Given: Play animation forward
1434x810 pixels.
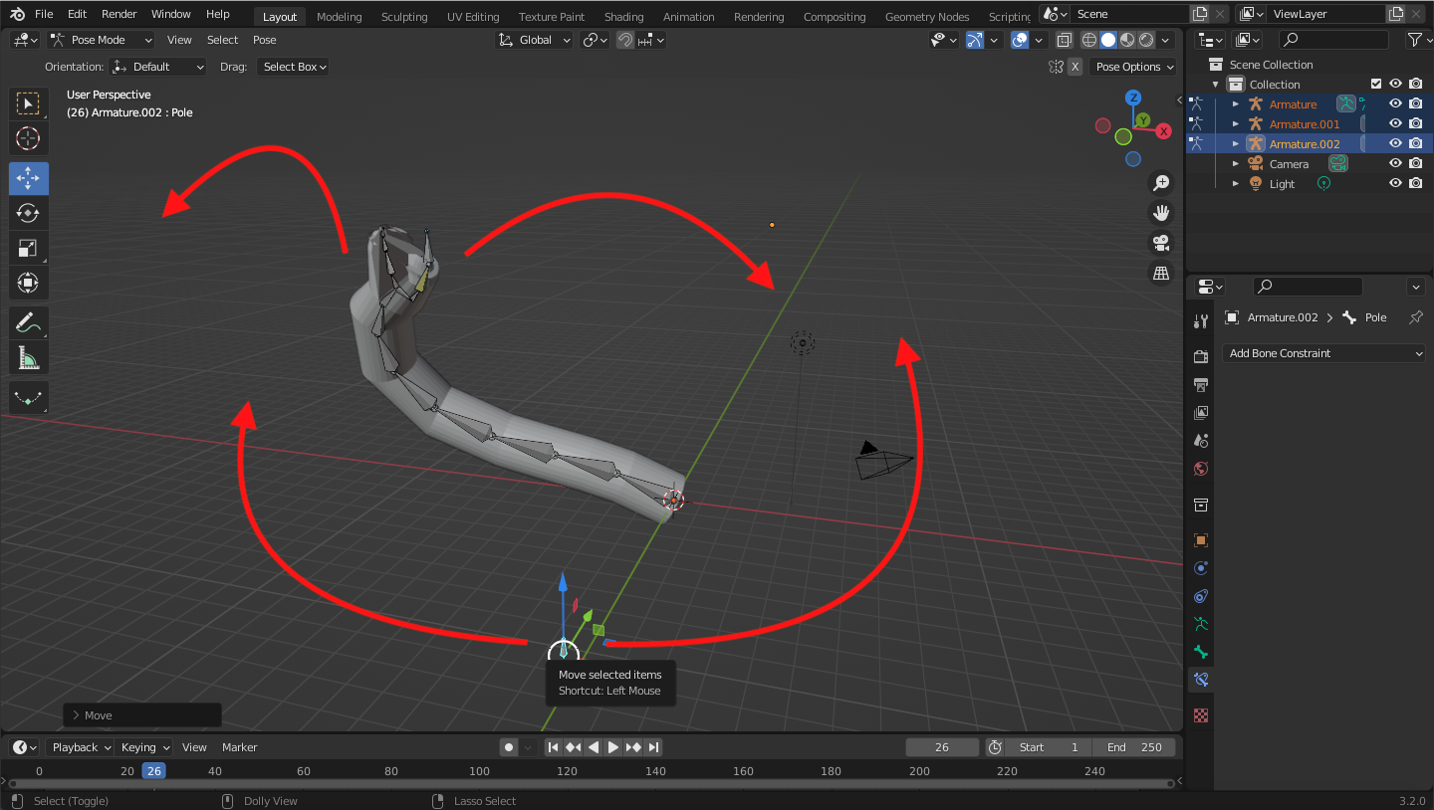Looking at the screenshot, I should [613, 747].
